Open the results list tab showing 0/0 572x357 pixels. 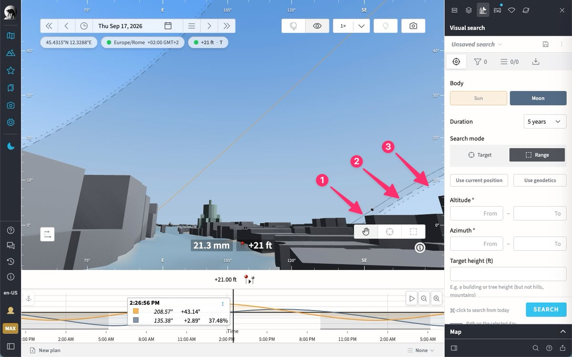(509, 61)
